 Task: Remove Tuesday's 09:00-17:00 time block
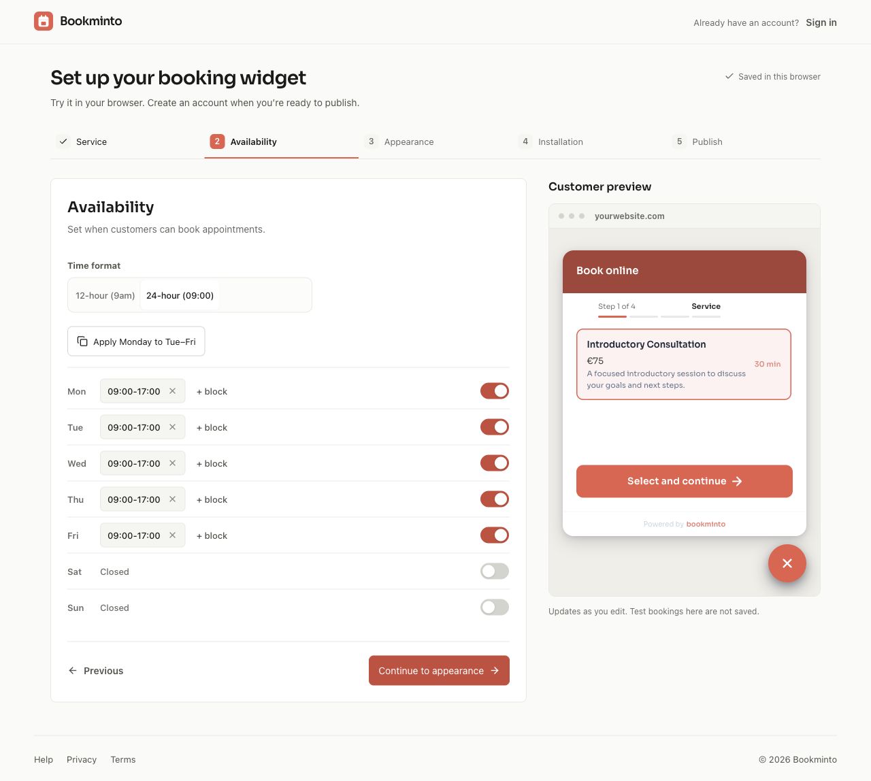[x=173, y=427]
